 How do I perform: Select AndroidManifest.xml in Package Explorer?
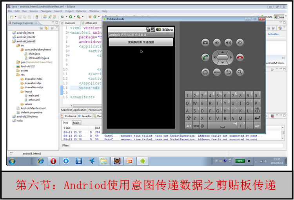[33, 108]
